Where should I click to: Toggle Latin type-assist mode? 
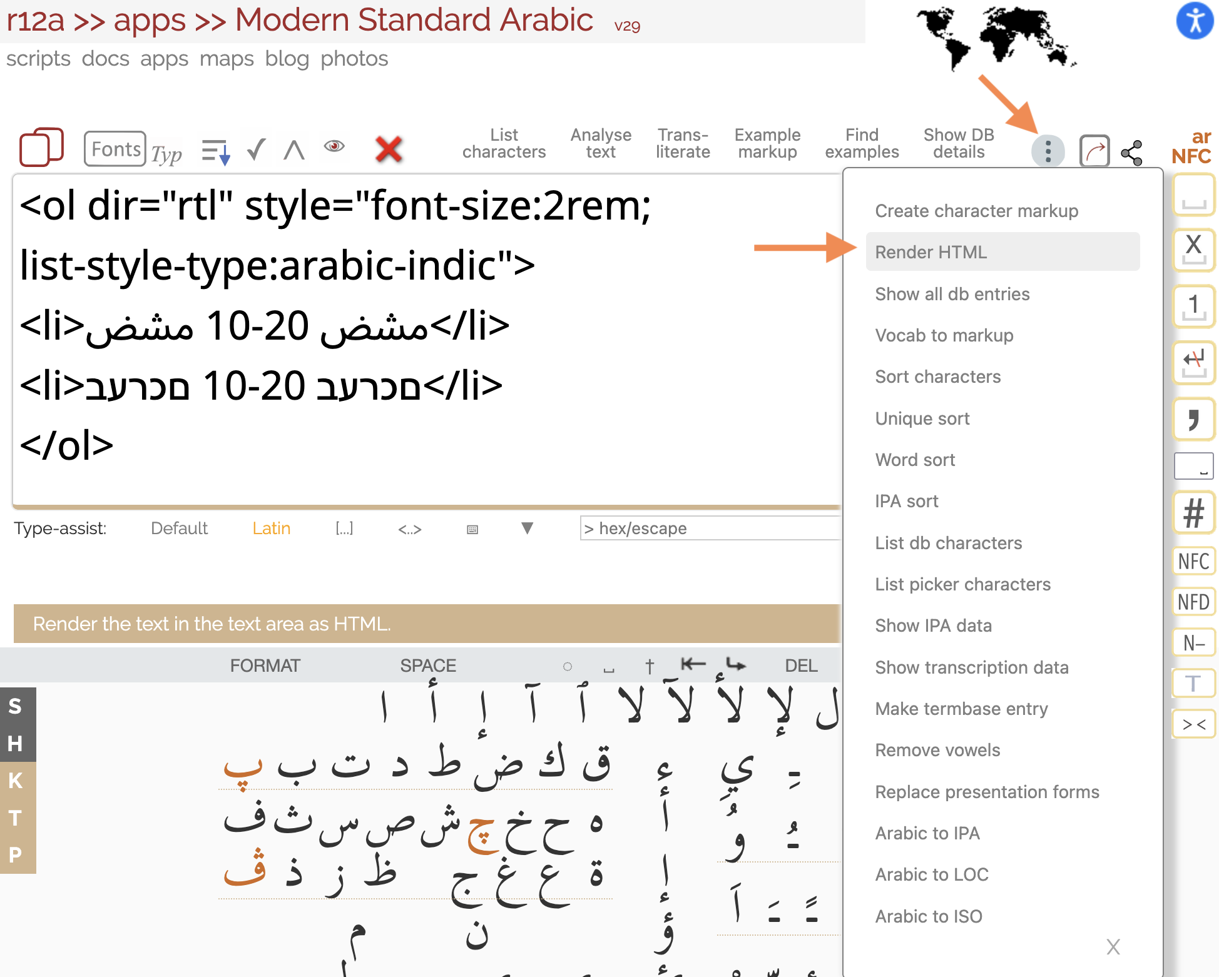click(x=271, y=529)
